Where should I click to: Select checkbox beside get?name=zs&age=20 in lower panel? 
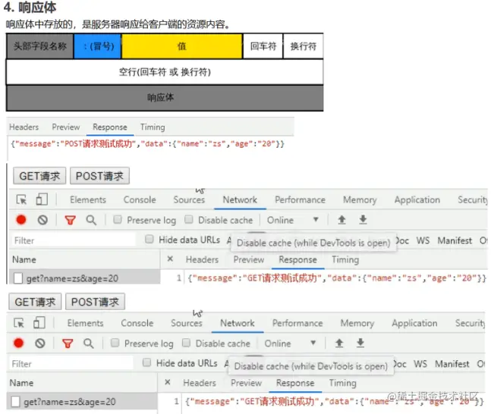pos(15,401)
